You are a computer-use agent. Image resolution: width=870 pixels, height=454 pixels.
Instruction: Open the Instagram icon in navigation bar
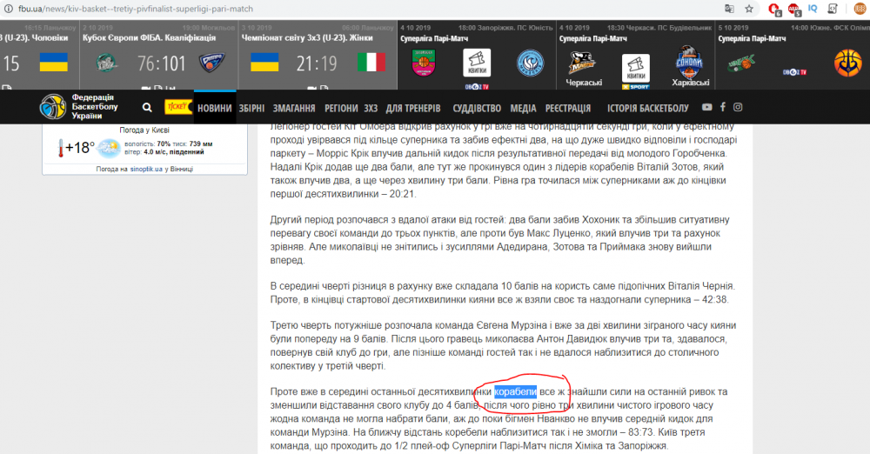click(738, 107)
